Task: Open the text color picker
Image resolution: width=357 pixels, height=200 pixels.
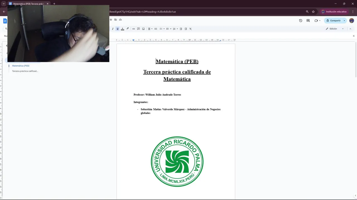Action: [x=122, y=29]
